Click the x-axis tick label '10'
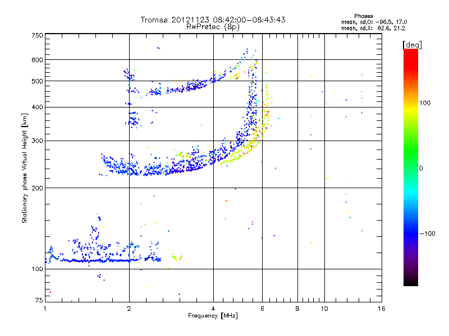Viewport: 449px width, 336px height. 324,309
